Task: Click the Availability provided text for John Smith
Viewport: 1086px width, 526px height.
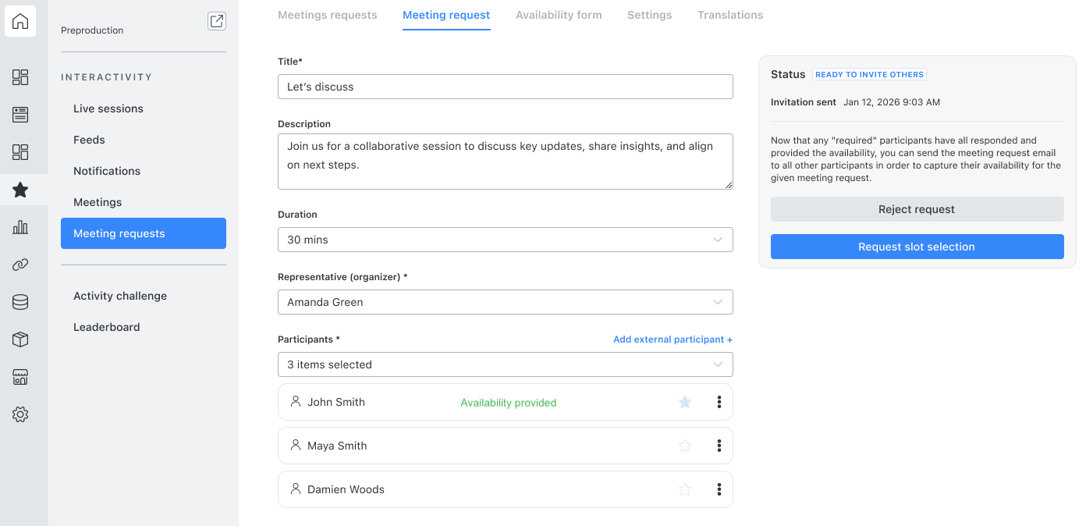Action: click(x=509, y=403)
